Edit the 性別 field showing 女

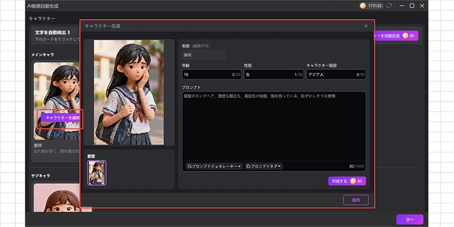(274, 74)
